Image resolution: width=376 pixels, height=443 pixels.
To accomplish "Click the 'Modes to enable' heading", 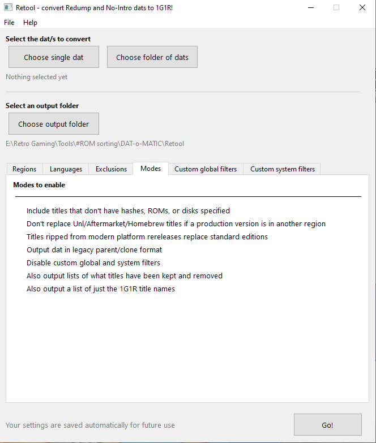I will tap(39, 185).
